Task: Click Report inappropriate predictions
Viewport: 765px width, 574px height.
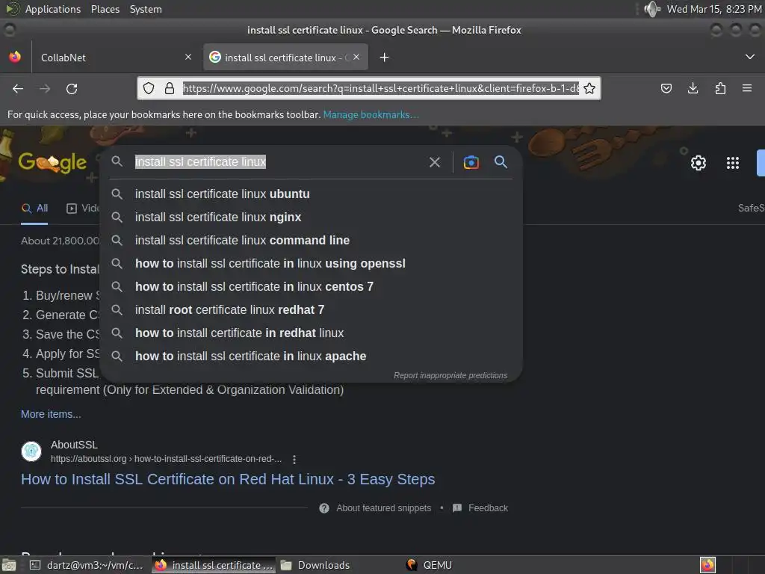Action: tap(450, 375)
